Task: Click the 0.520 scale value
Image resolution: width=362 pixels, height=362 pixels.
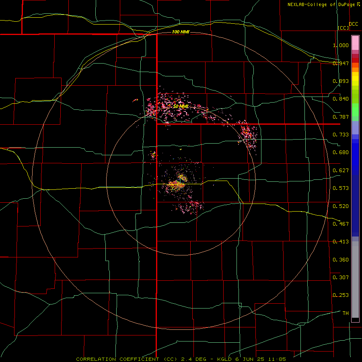Action: [x=341, y=206]
